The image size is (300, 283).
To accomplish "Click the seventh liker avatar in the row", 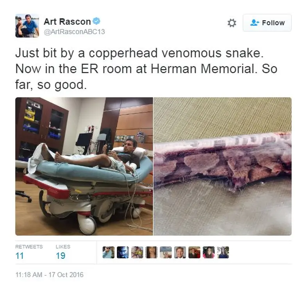I will tap(195, 253).
